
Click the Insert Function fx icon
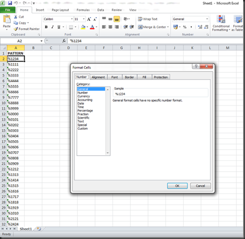64,41
